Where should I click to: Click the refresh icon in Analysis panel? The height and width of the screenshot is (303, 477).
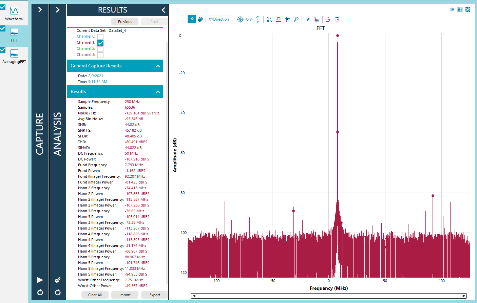coord(58,292)
